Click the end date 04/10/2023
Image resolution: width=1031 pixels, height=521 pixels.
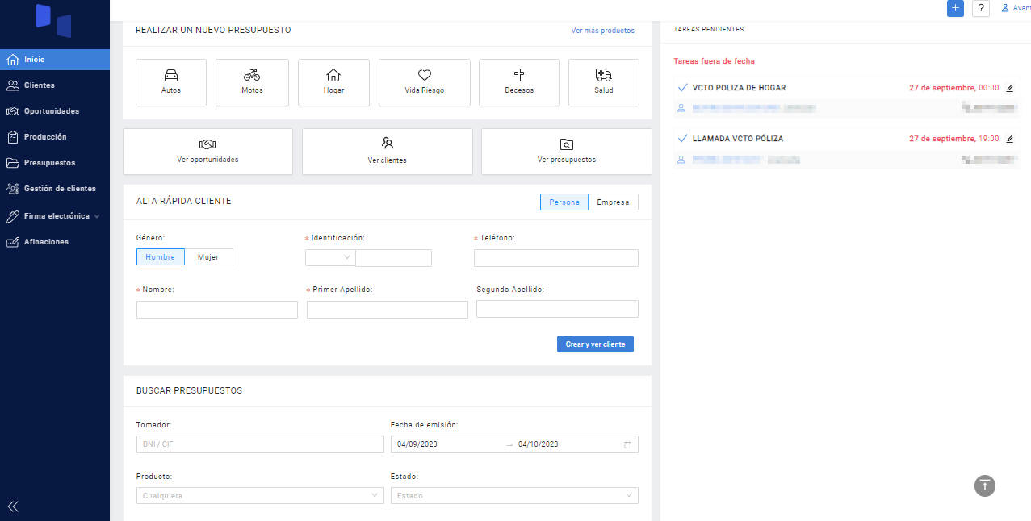pos(539,444)
